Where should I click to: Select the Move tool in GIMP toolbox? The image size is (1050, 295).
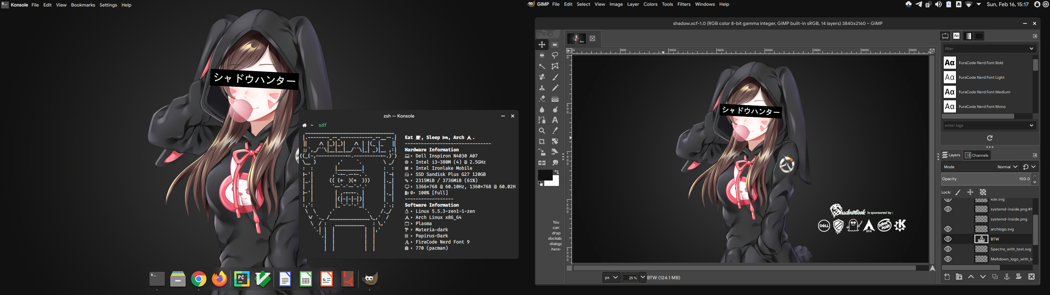(542, 45)
